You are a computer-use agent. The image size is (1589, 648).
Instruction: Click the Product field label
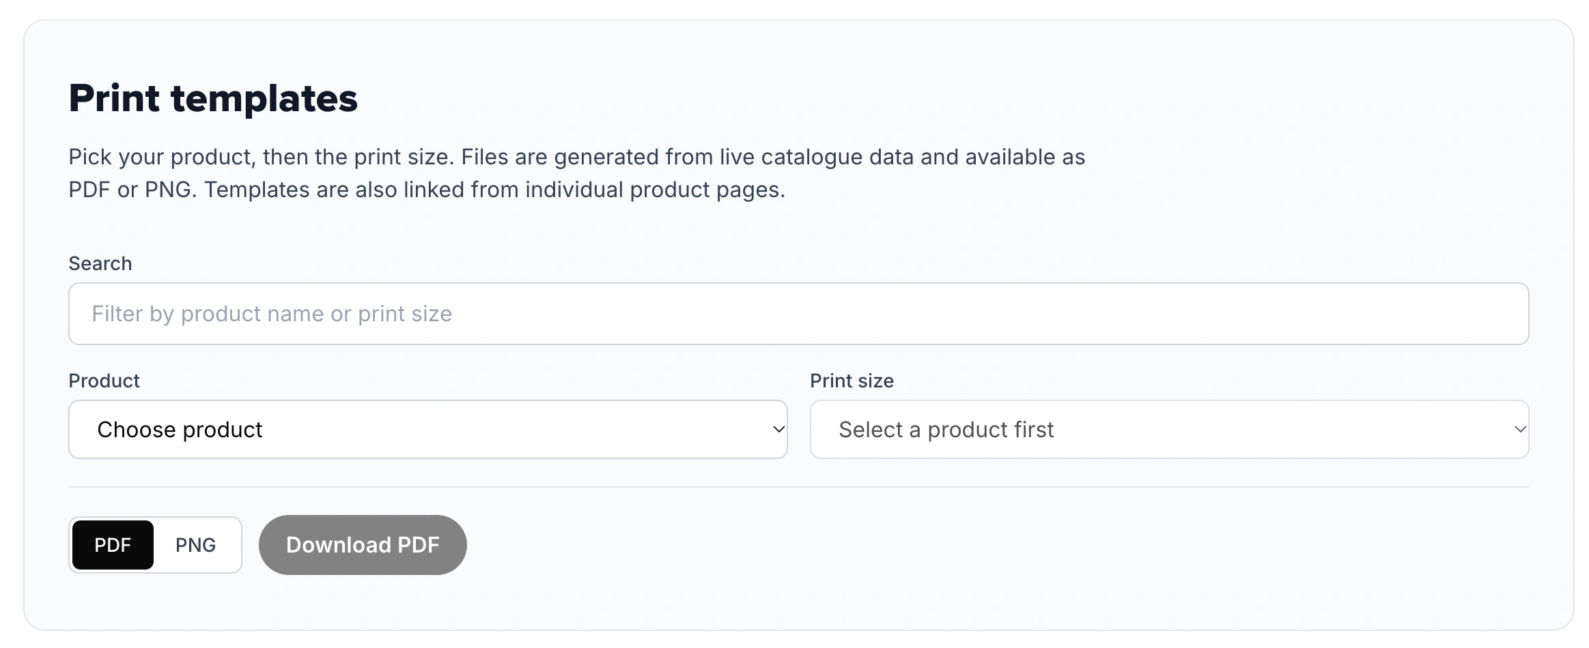(x=104, y=381)
